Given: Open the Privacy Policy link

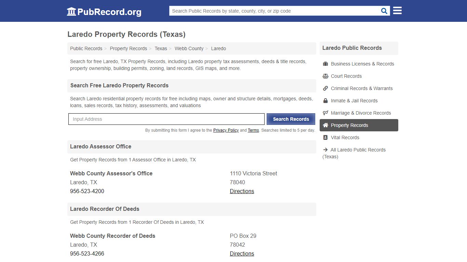Looking at the screenshot, I should (x=226, y=130).
